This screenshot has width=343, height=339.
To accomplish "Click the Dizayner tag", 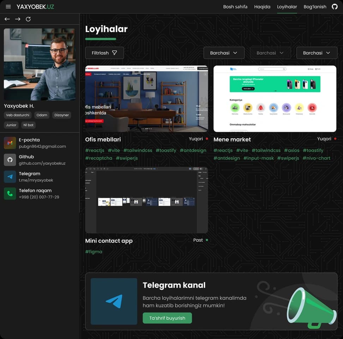I will (x=61, y=115).
